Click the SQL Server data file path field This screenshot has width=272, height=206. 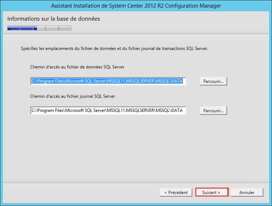click(108, 81)
